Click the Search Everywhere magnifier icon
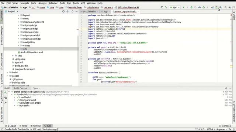 pyautogui.click(x=226, y=7)
